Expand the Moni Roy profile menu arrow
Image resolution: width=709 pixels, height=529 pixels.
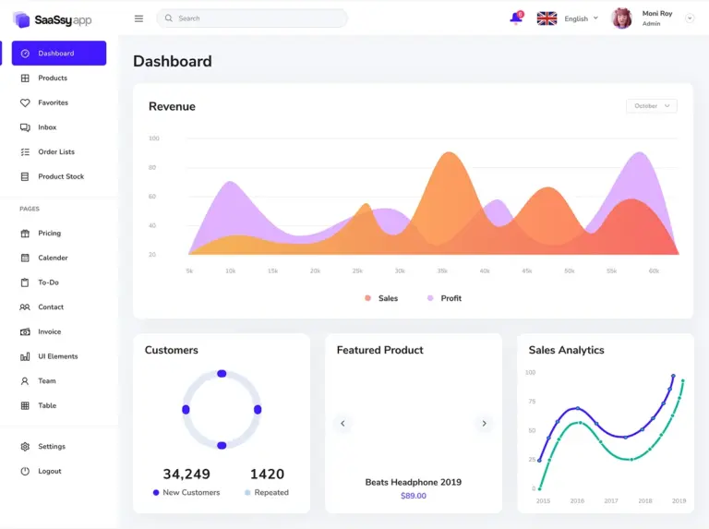coord(689,18)
